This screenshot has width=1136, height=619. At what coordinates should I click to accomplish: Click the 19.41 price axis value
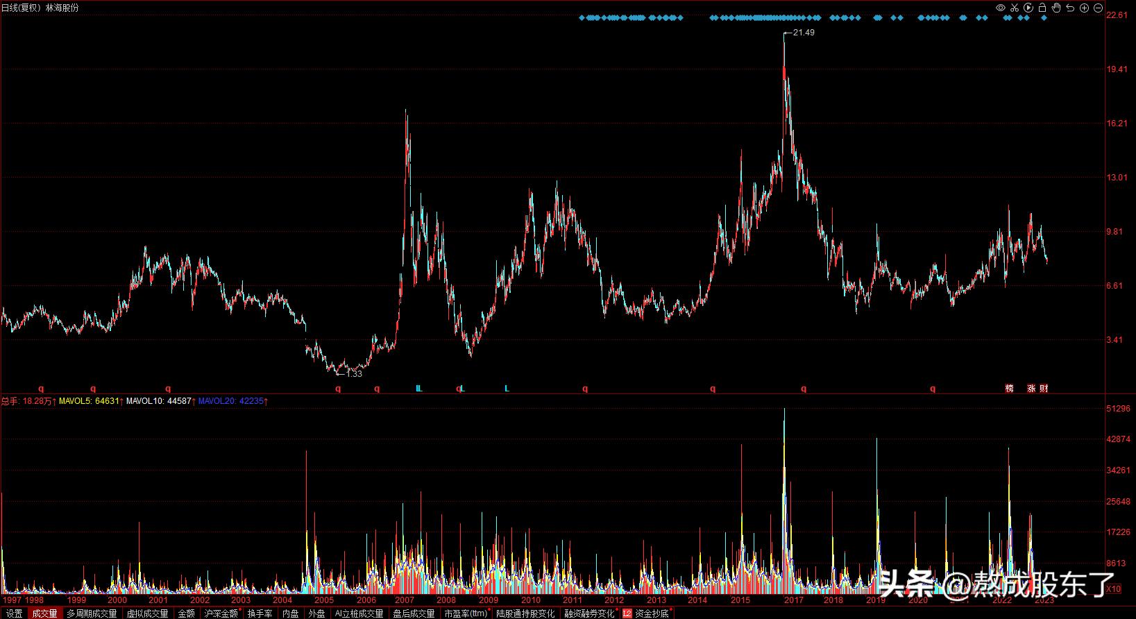pyautogui.click(x=1116, y=69)
